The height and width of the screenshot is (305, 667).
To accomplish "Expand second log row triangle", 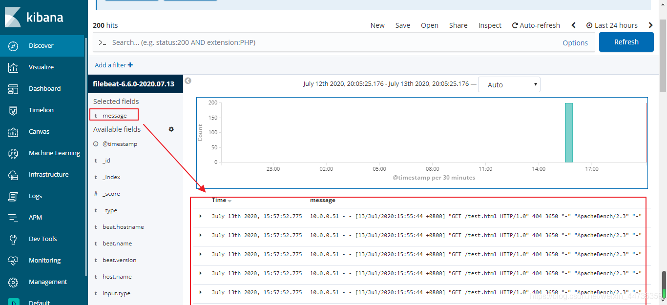I will pos(200,235).
